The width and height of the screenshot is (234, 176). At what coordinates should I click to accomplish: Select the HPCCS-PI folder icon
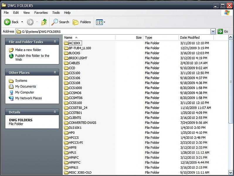pos(66,143)
